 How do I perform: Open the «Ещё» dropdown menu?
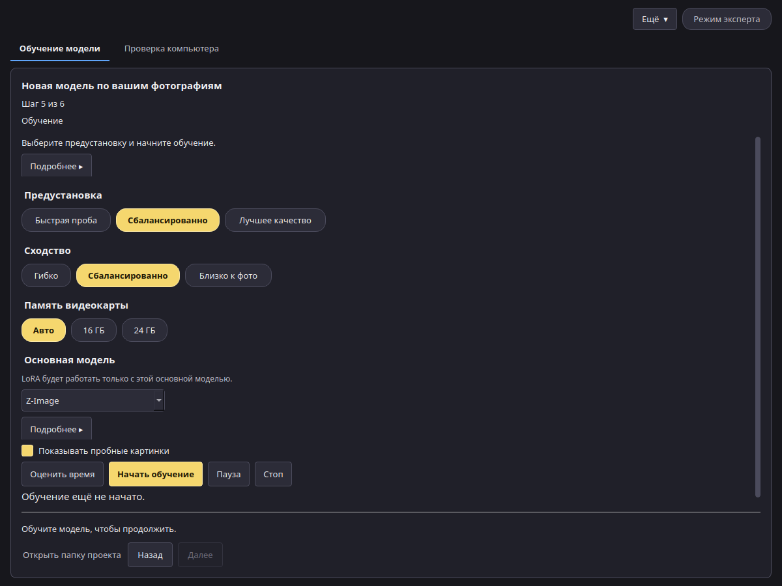click(655, 19)
